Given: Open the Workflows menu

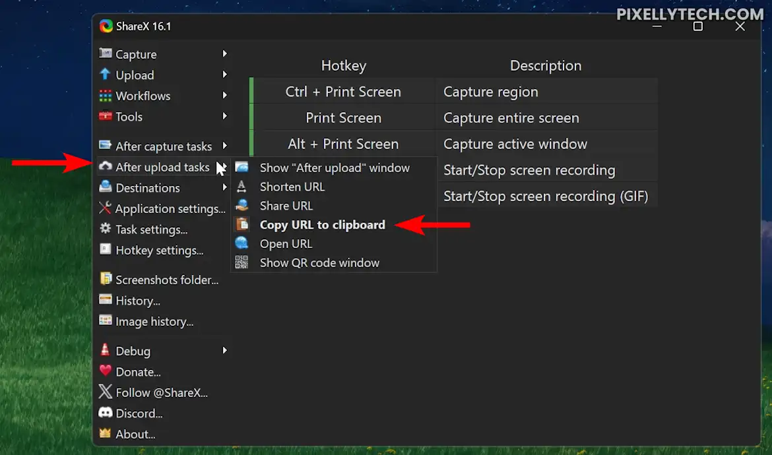Looking at the screenshot, I should tap(163, 96).
